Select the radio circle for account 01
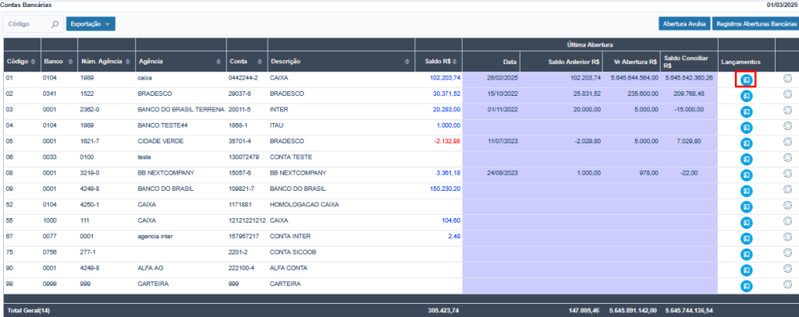The width and height of the screenshot is (799, 317). coord(787,79)
